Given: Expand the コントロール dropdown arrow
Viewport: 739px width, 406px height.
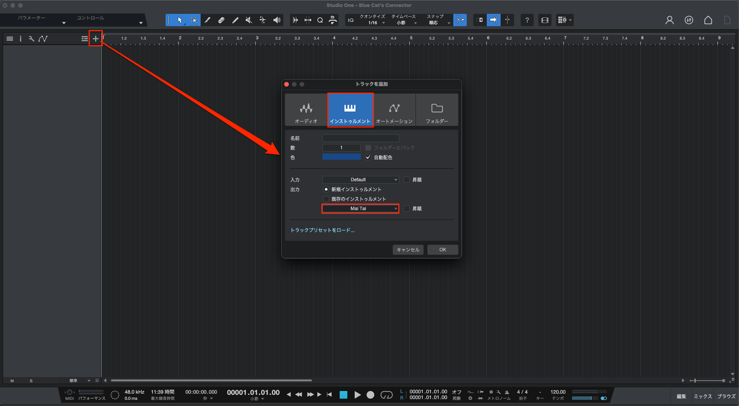Looking at the screenshot, I should coord(141,23).
